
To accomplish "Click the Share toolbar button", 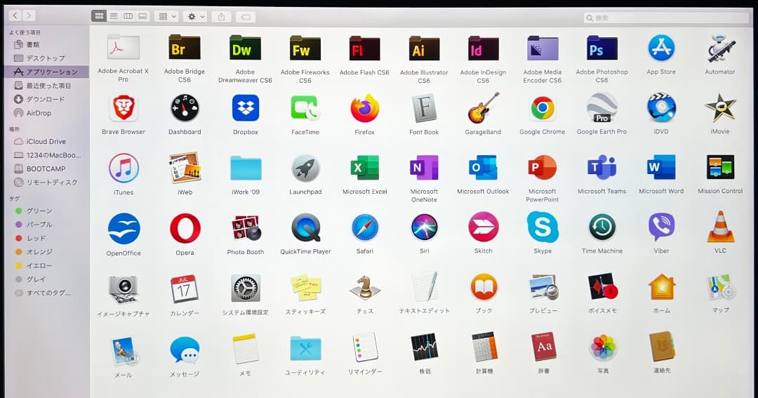I will coord(221,16).
